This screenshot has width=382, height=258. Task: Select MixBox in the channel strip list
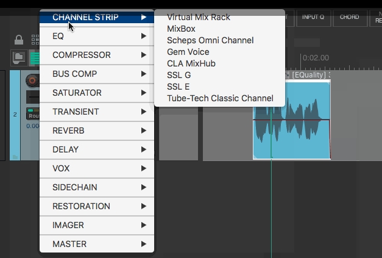180,29
